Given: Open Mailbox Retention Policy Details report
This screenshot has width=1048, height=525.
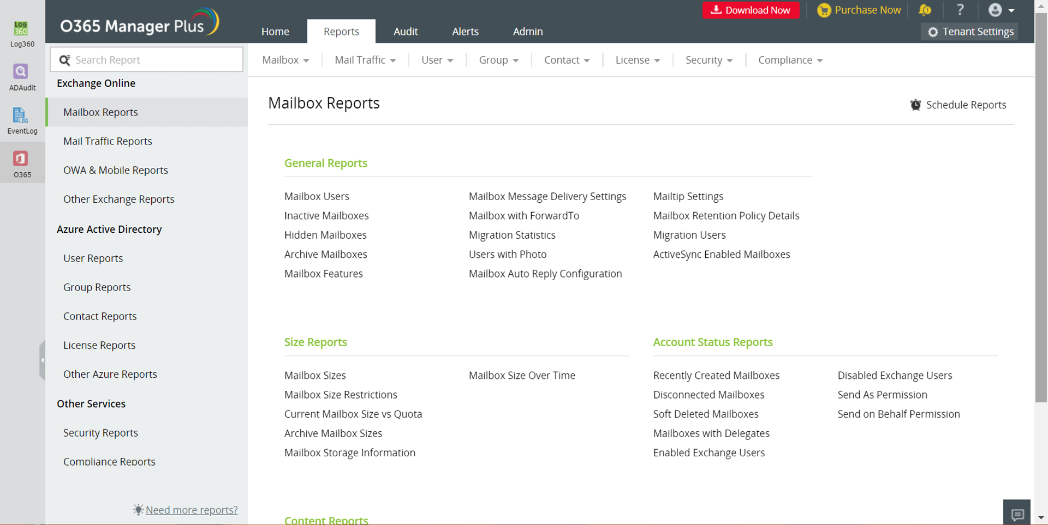Looking at the screenshot, I should tap(726, 215).
